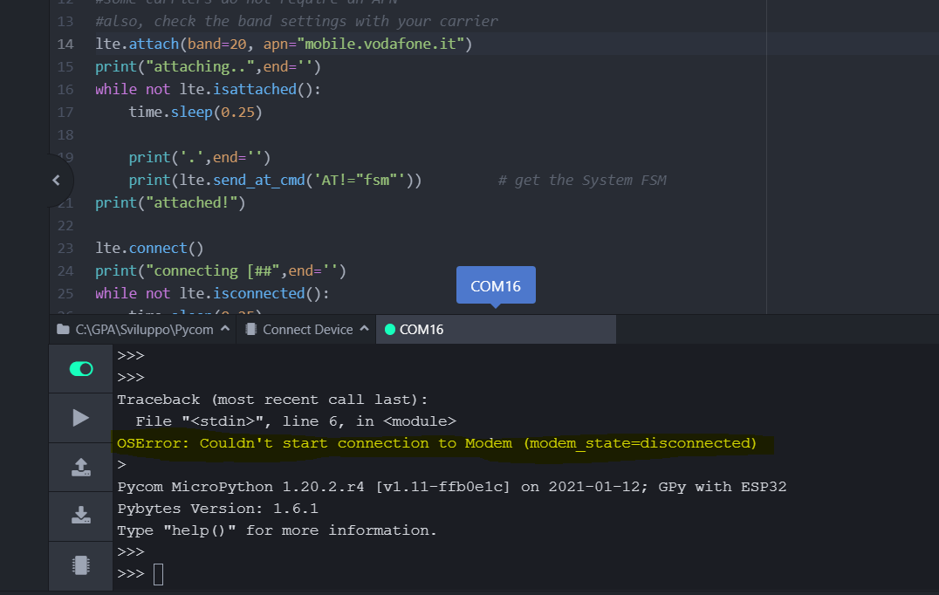Click COM16 tooltip label
The height and width of the screenshot is (595, 939).
[496, 286]
